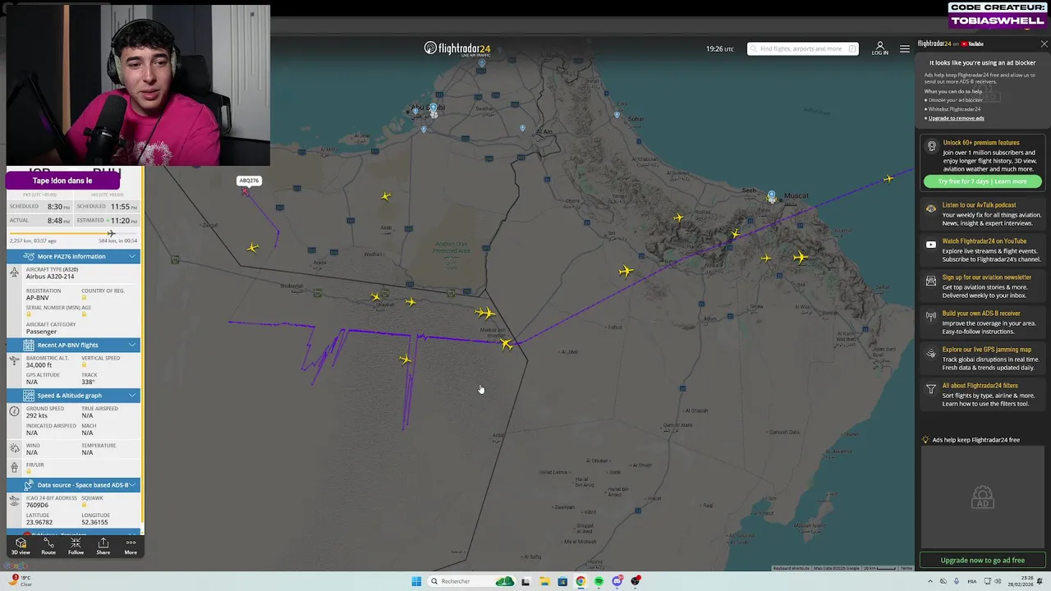The width and height of the screenshot is (1051, 591).
Task: Click the Terms link on map footer
Action: pos(906,568)
